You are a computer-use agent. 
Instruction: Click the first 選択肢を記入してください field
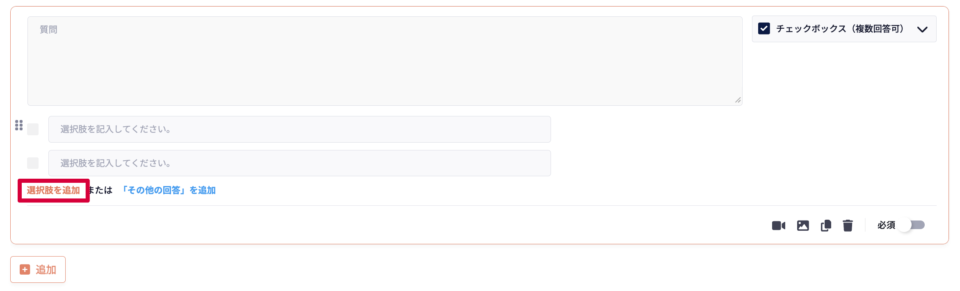pos(299,130)
